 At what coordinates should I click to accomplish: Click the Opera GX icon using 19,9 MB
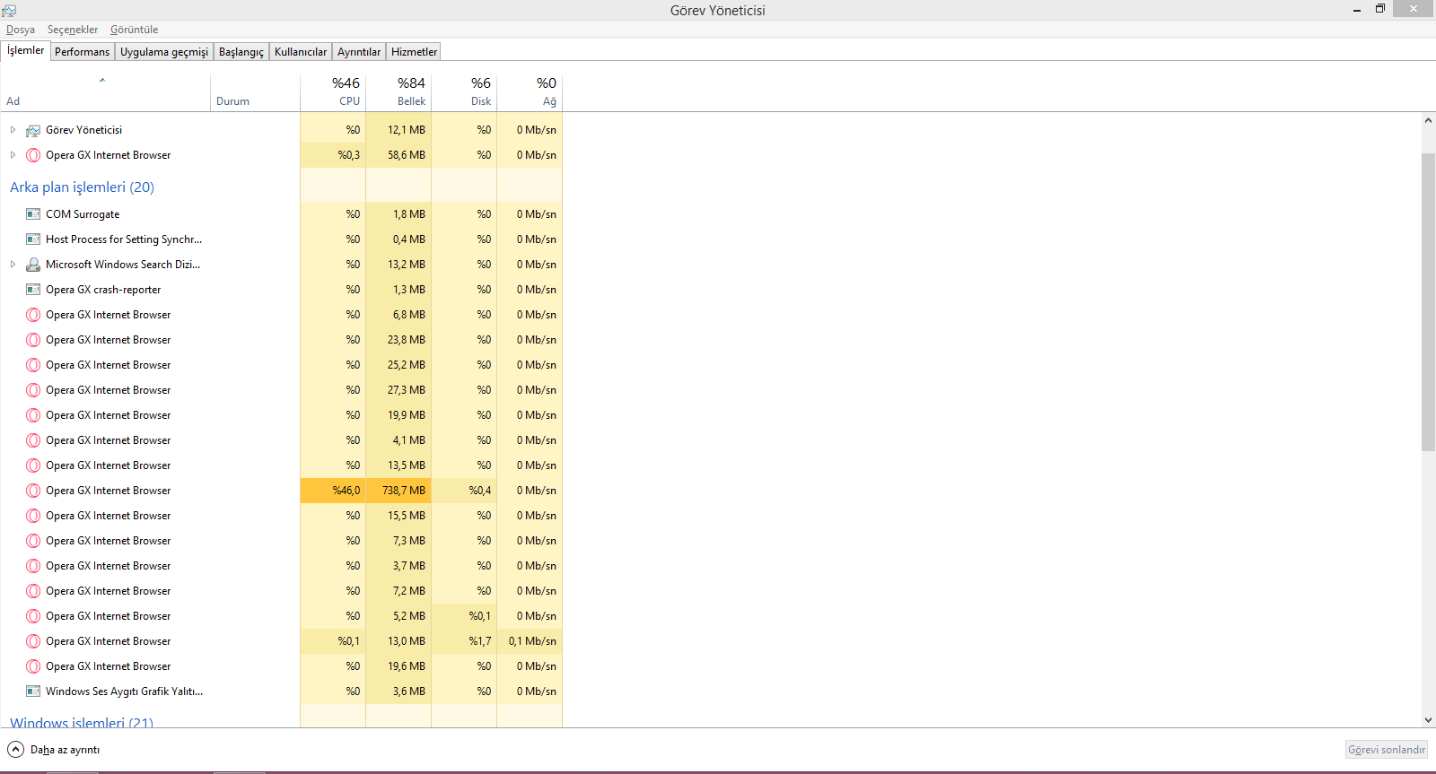[x=33, y=415]
